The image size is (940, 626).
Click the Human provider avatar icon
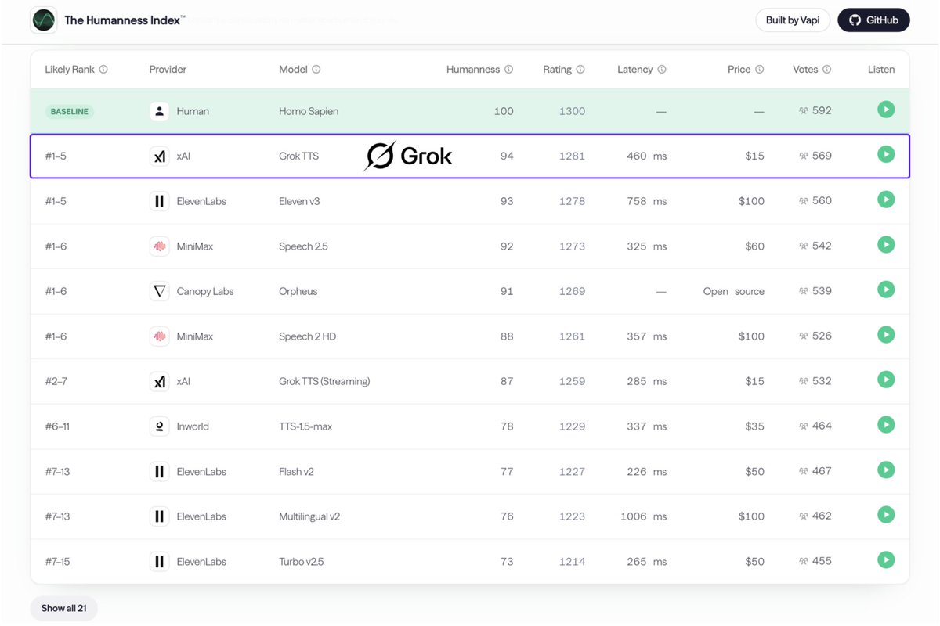pyautogui.click(x=160, y=111)
